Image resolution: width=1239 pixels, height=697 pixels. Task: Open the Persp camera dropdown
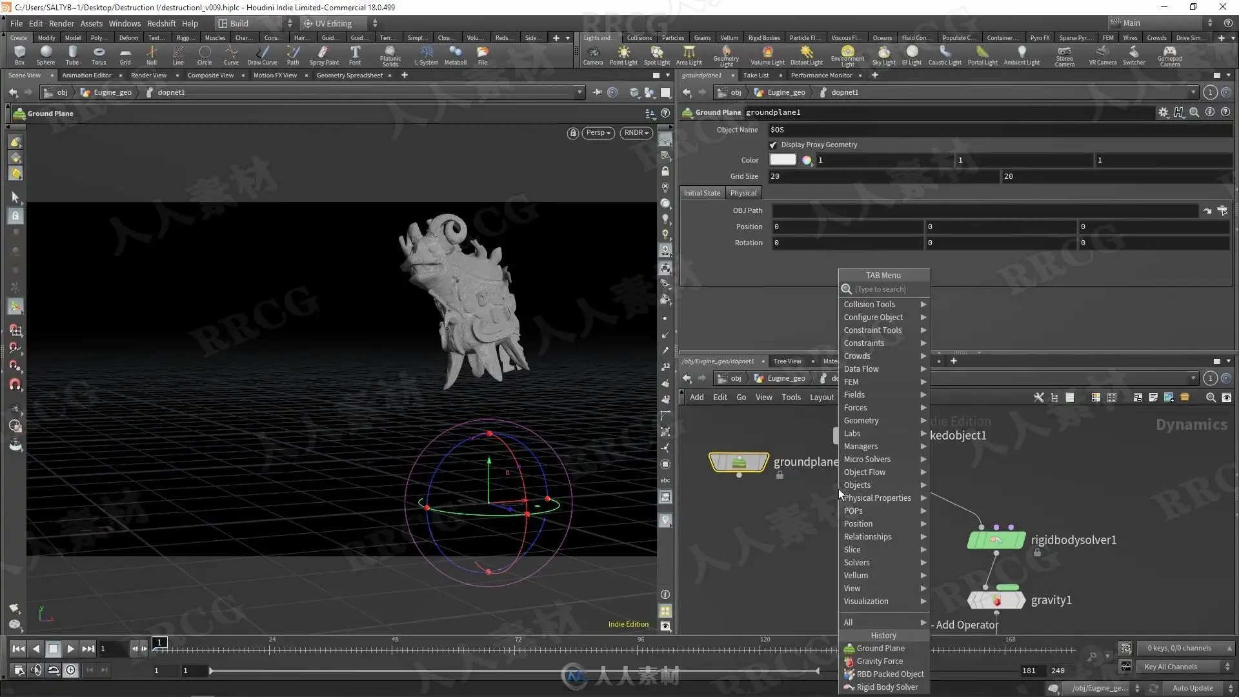[x=598, y=133]
